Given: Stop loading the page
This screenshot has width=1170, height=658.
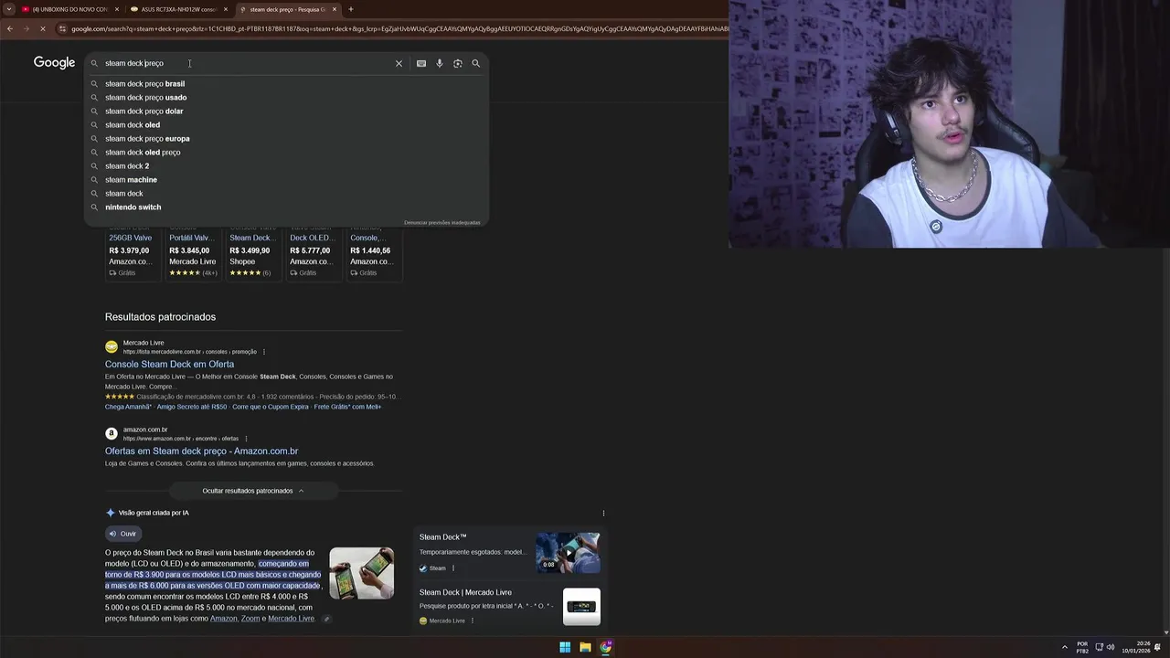Looking at the screenshot, I should 43,28.
